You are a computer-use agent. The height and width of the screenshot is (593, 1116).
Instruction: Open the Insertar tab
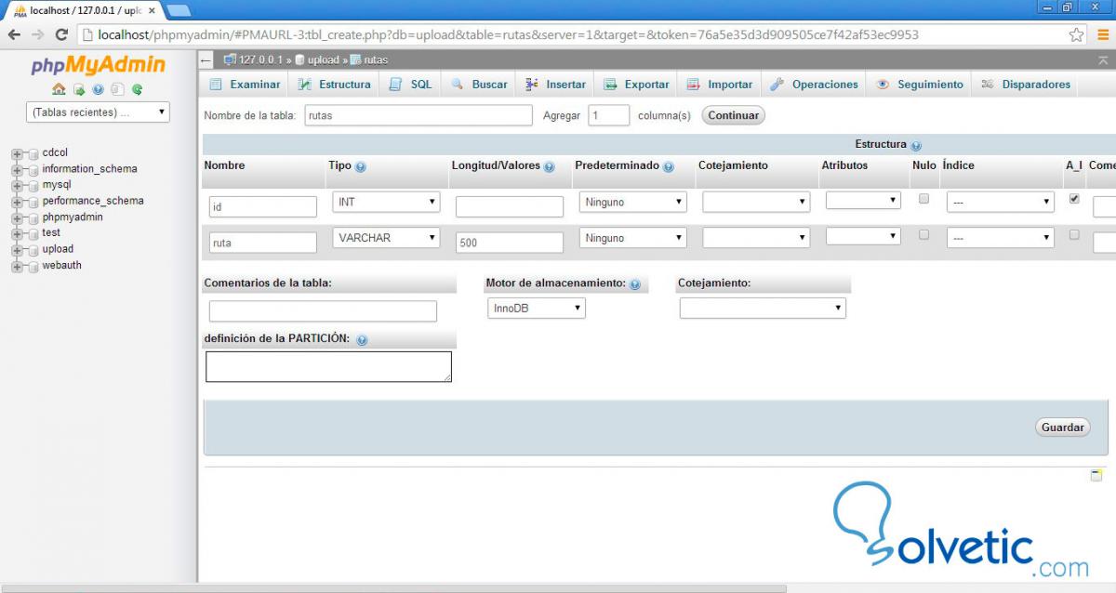(556, 85)
